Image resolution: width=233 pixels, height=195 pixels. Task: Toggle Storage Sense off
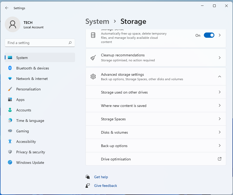(x=209, y=35)
